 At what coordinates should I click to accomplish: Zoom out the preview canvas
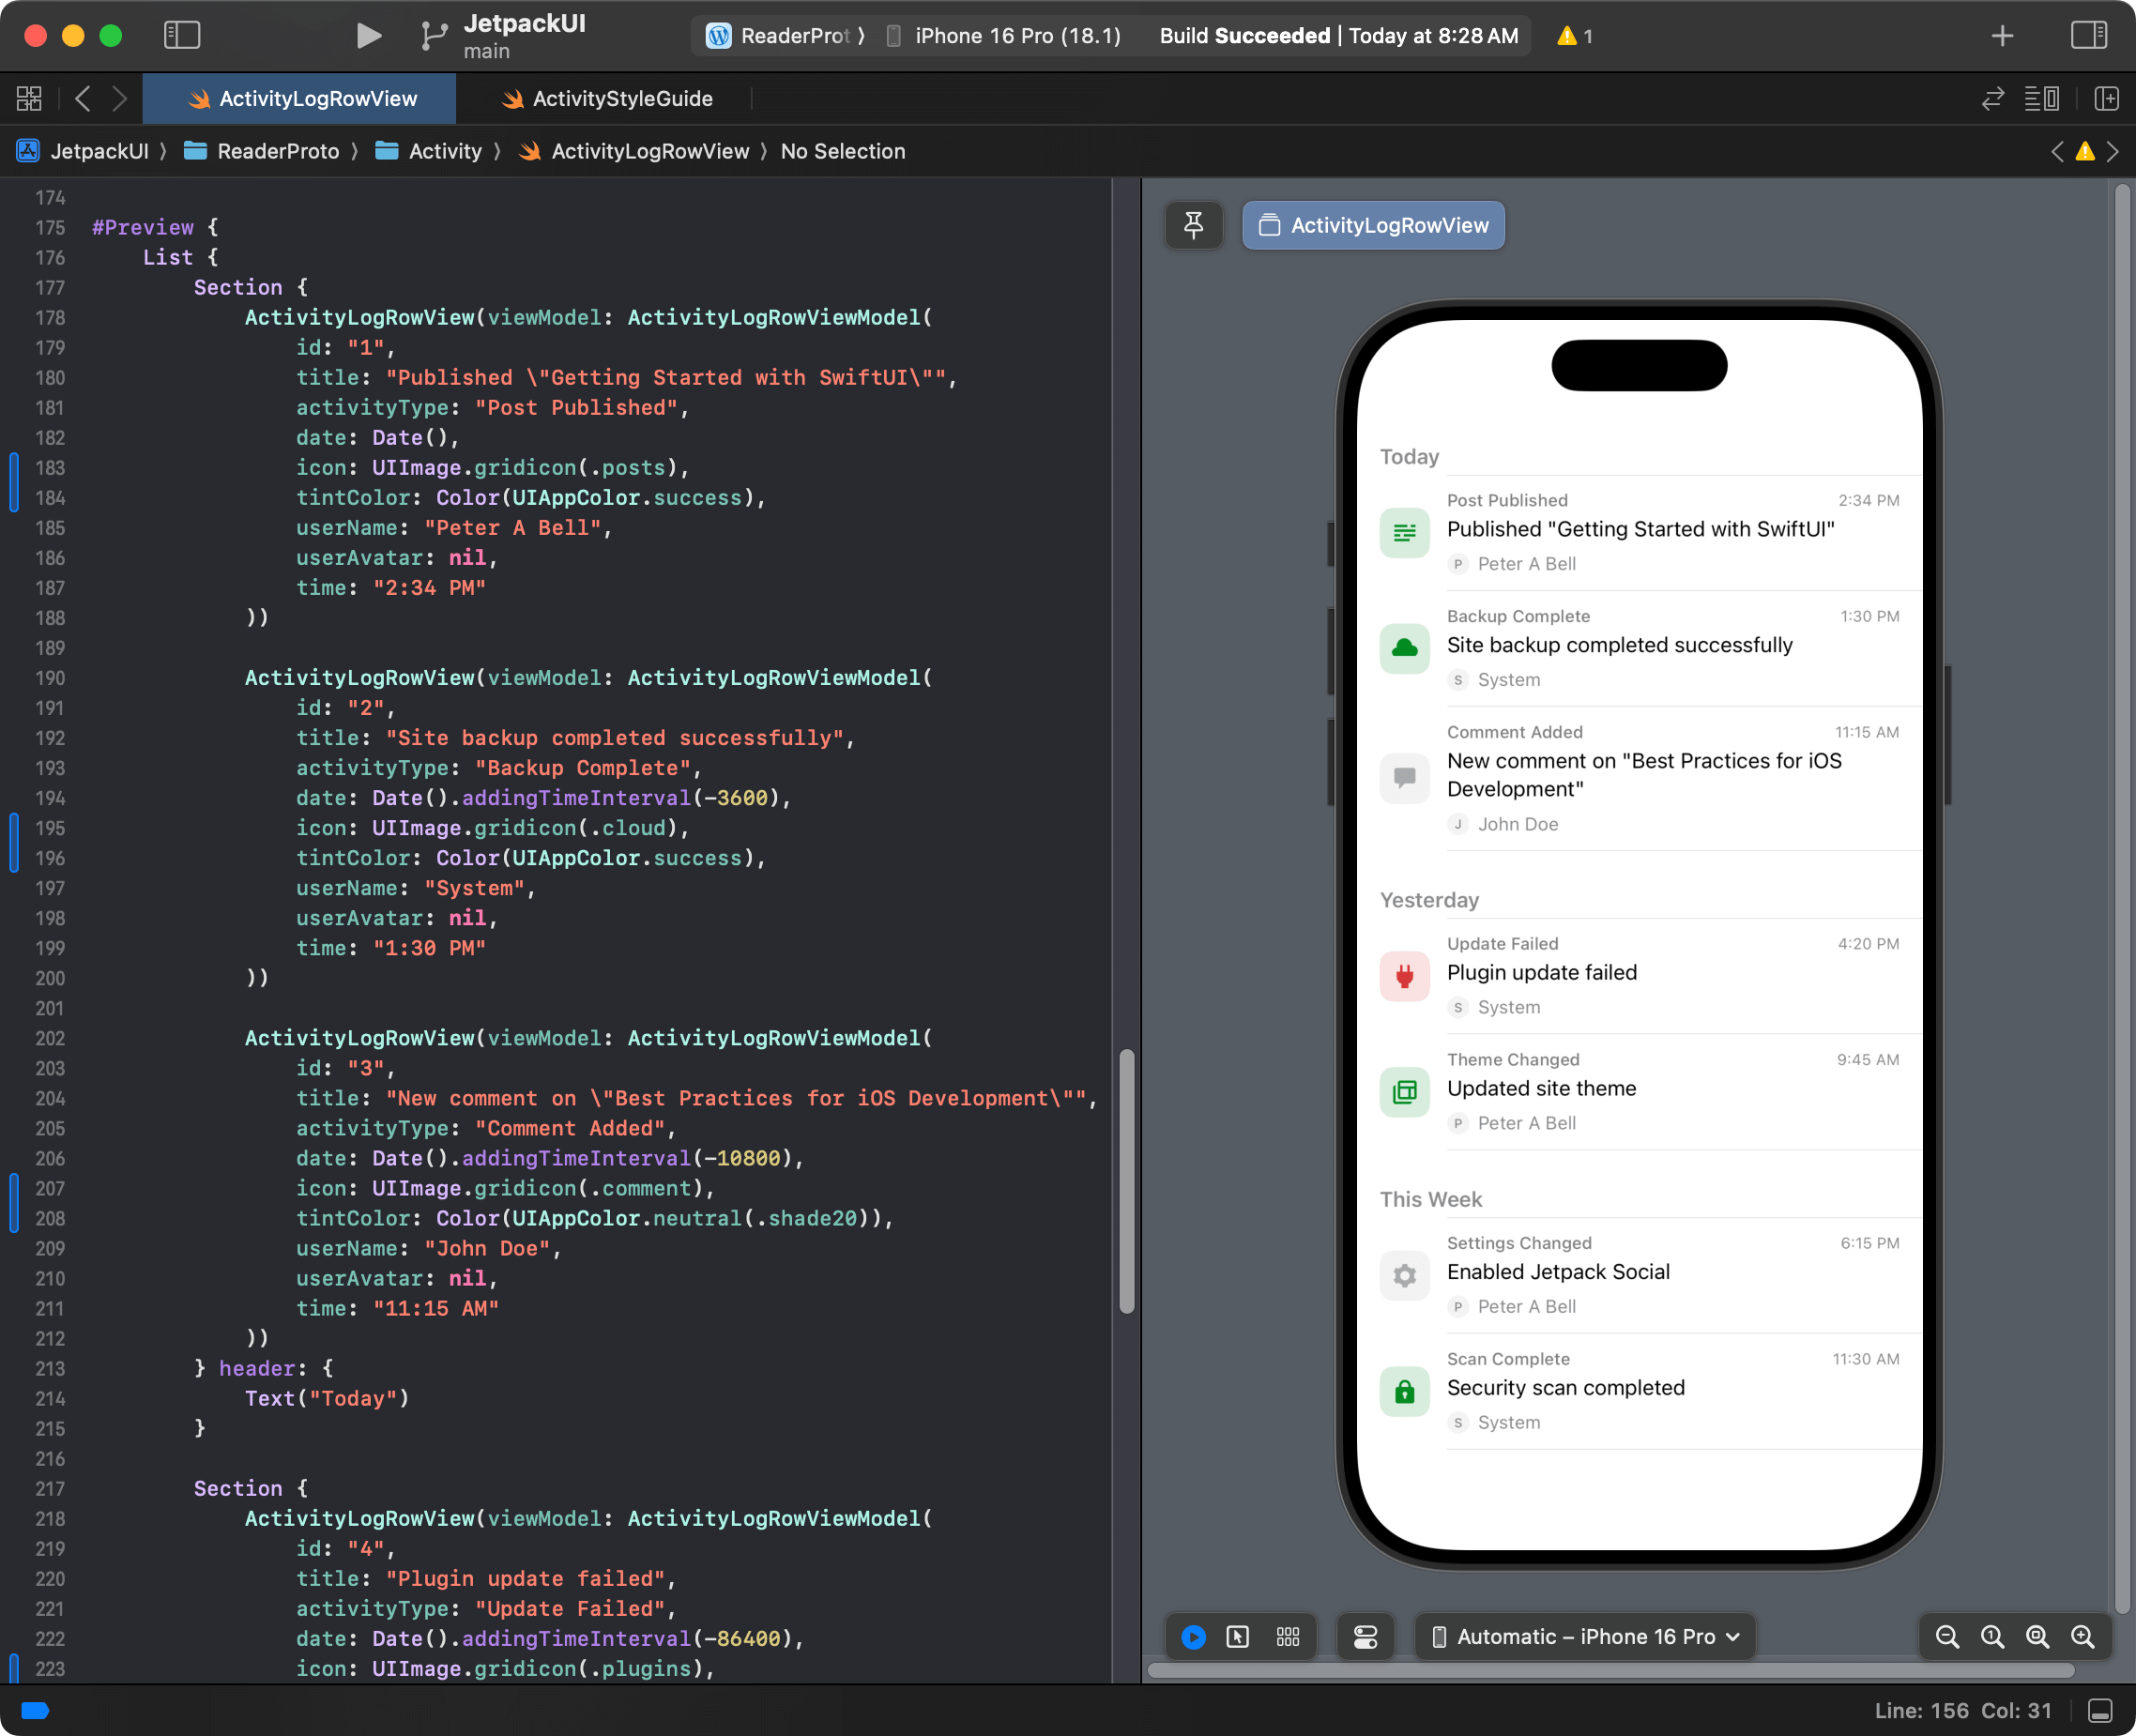1948,1637
